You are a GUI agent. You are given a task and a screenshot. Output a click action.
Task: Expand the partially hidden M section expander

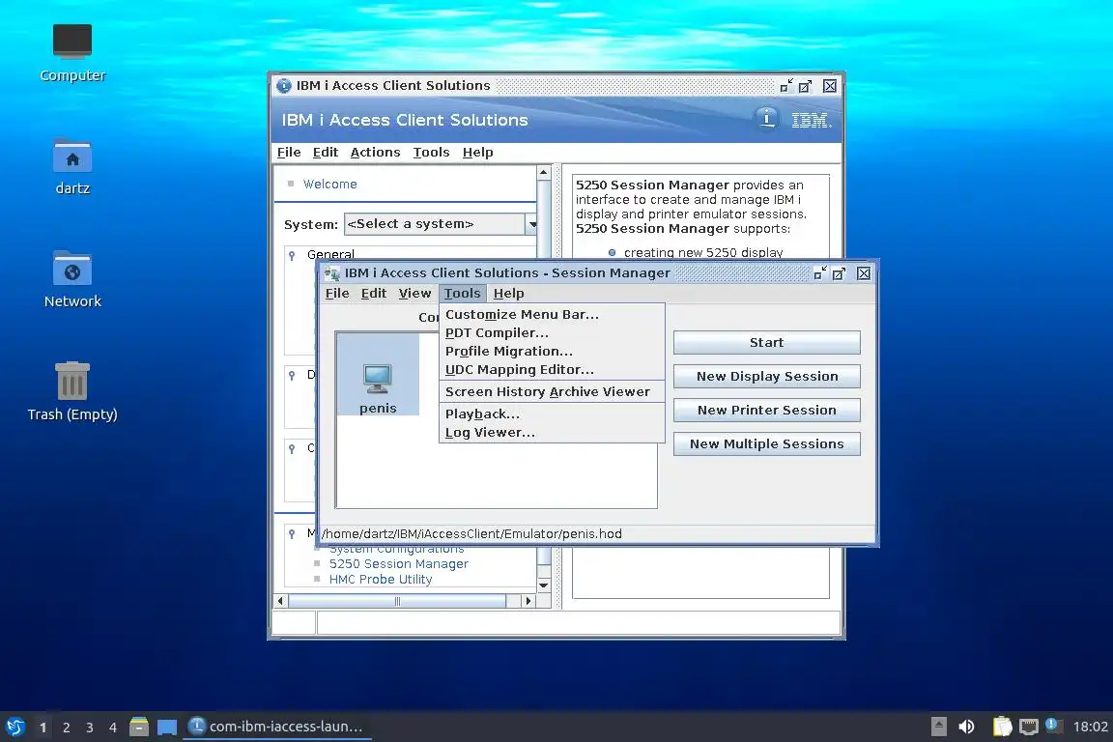pyautogui.click(x=292, y=534)
